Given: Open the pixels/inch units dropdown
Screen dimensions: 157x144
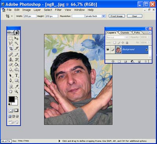Looking at the screenshot, I should [x=104, y=16].
